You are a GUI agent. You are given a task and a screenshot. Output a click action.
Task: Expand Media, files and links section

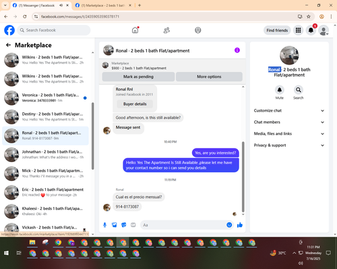pos(289,134)
